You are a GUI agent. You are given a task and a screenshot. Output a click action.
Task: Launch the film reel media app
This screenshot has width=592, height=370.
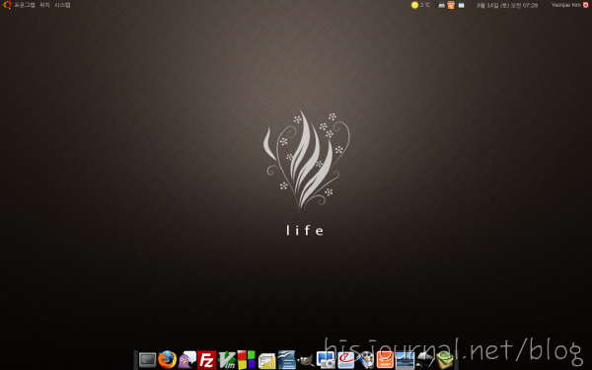(365, 360)
